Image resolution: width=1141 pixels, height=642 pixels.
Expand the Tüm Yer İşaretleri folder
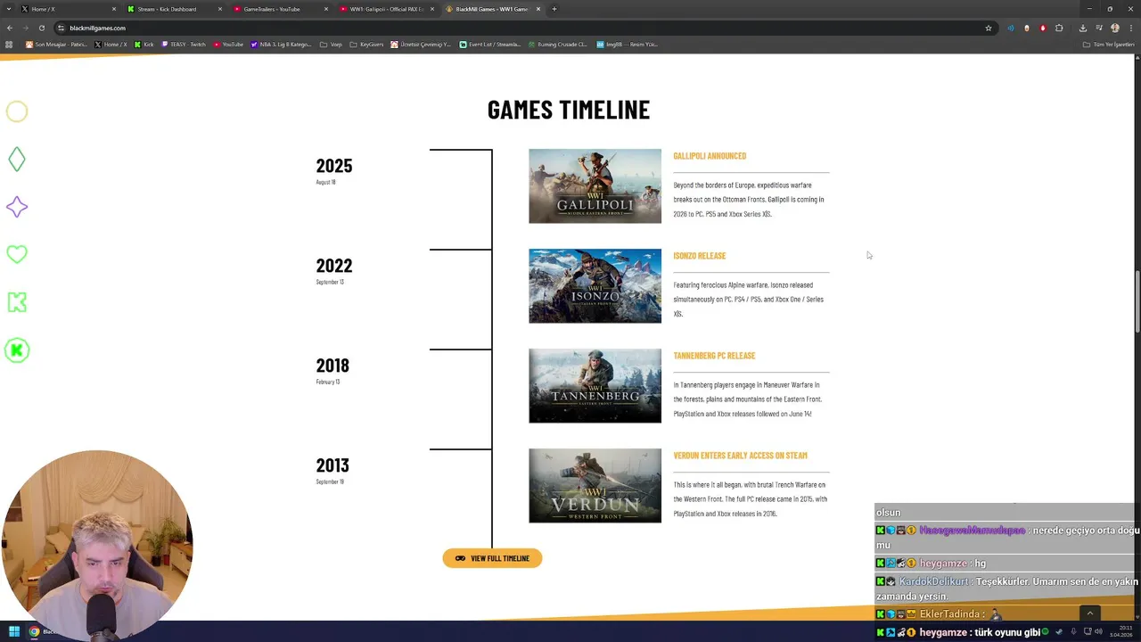point(1108,45)
